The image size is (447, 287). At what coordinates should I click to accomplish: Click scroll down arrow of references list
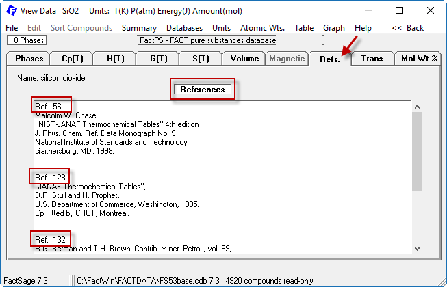point(417,248)
